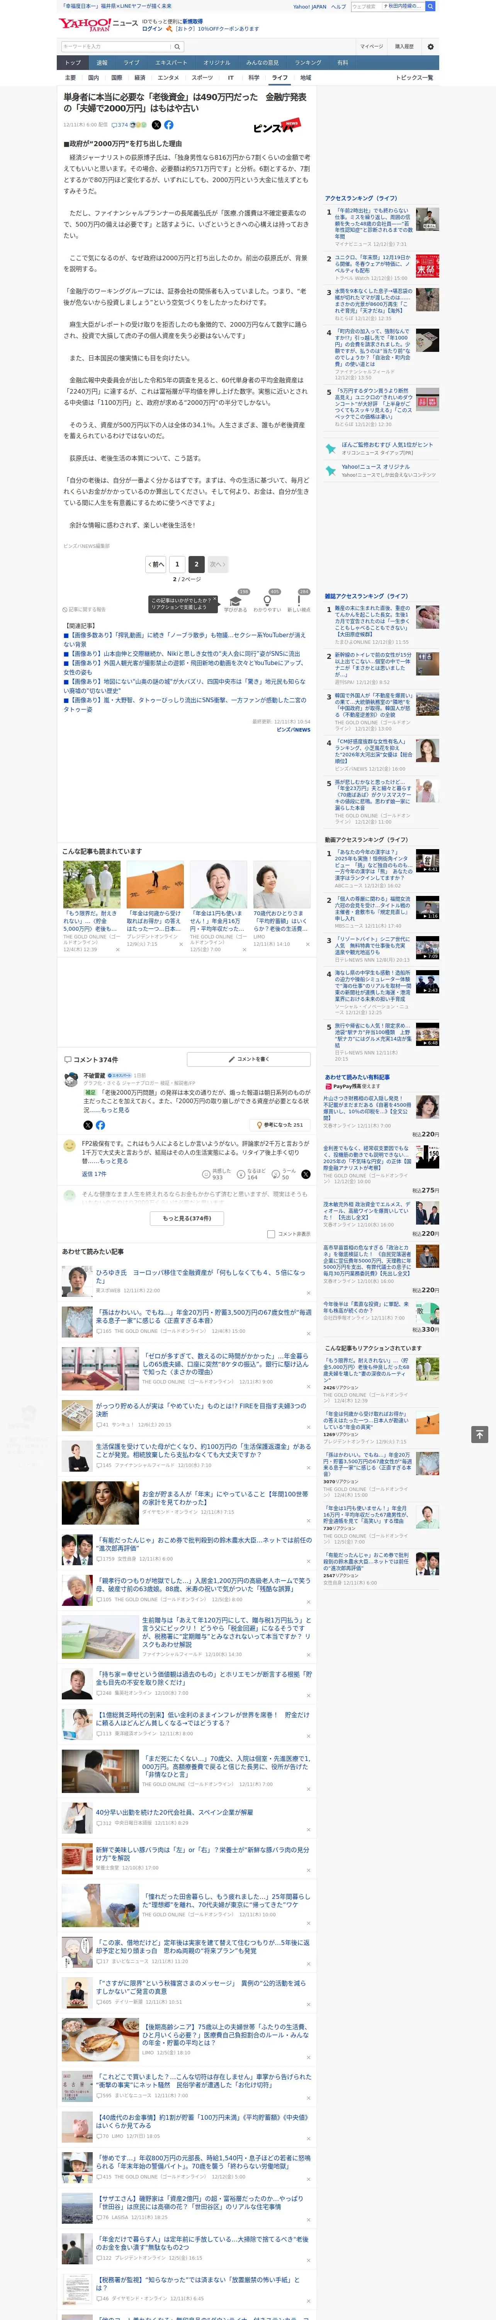This screenshot has width=496, height=2320.
Task: Go to previous page with 前へ
Action: [x=156, y=565]
